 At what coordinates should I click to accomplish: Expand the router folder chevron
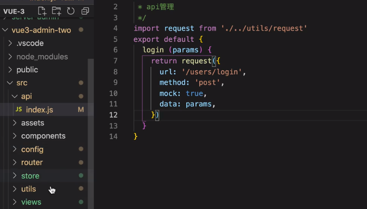click(x=15, y=162)
